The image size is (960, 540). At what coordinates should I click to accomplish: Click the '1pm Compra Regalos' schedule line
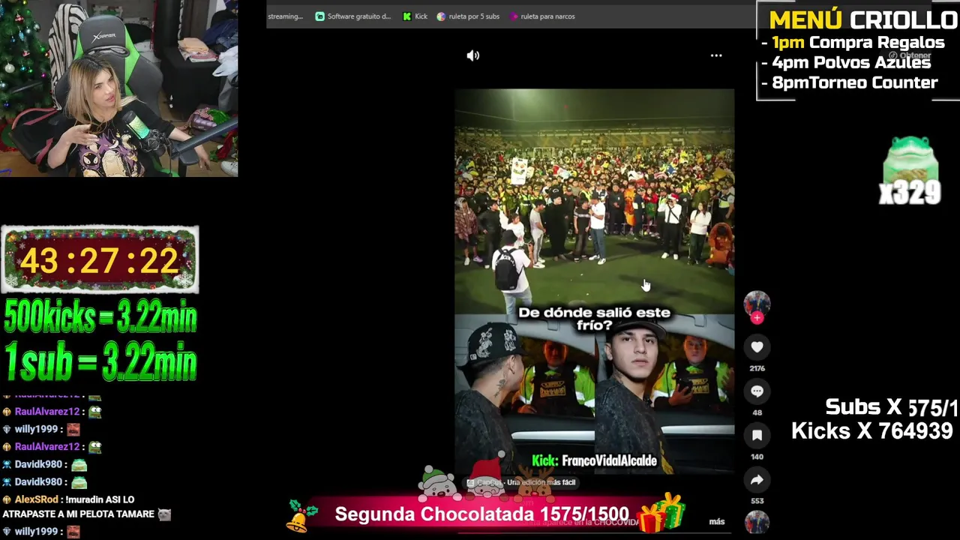[x=858, y=43]
